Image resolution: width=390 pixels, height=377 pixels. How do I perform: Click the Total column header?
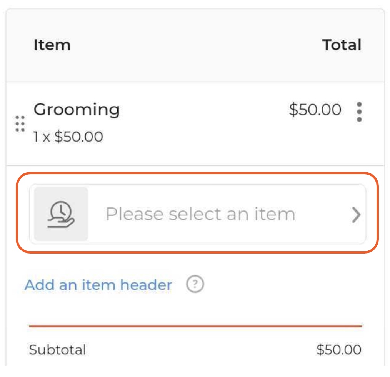pos(342,45)
